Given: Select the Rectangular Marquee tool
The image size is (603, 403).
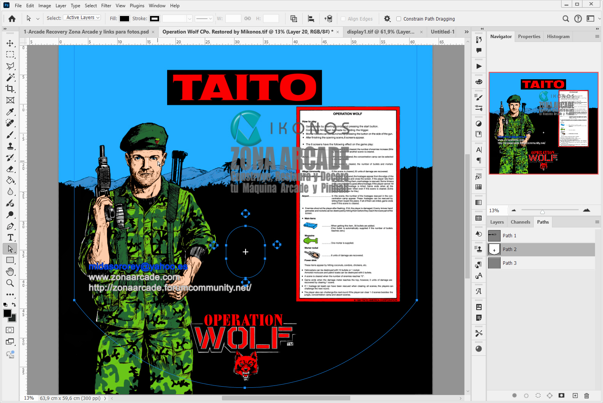Looking at the screenshot, I should (10, 54).
